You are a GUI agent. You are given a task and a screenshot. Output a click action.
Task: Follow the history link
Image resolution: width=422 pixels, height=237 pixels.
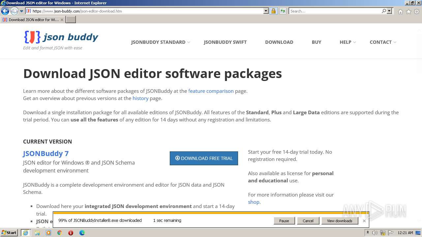point(140,98)
